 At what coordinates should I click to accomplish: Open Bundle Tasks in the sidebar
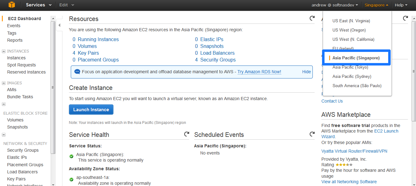[x=20, y=97]
